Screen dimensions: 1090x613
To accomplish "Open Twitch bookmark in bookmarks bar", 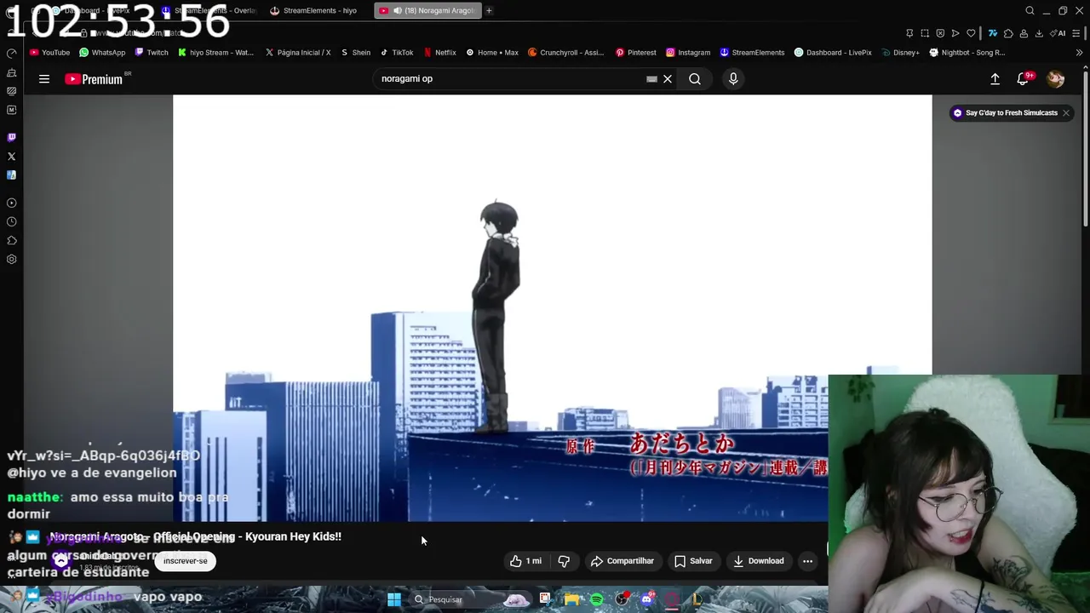I will coord(151,53).
